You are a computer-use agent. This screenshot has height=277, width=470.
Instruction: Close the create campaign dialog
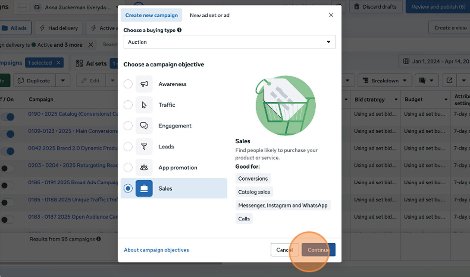coord(331,15)
